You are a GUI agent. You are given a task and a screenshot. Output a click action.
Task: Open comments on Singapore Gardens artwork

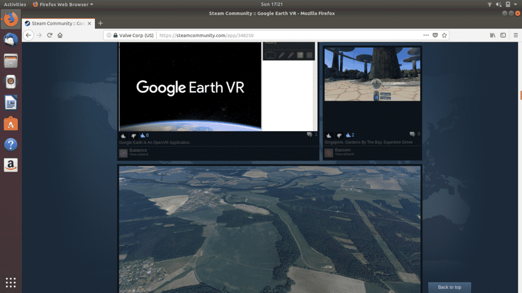412,134
